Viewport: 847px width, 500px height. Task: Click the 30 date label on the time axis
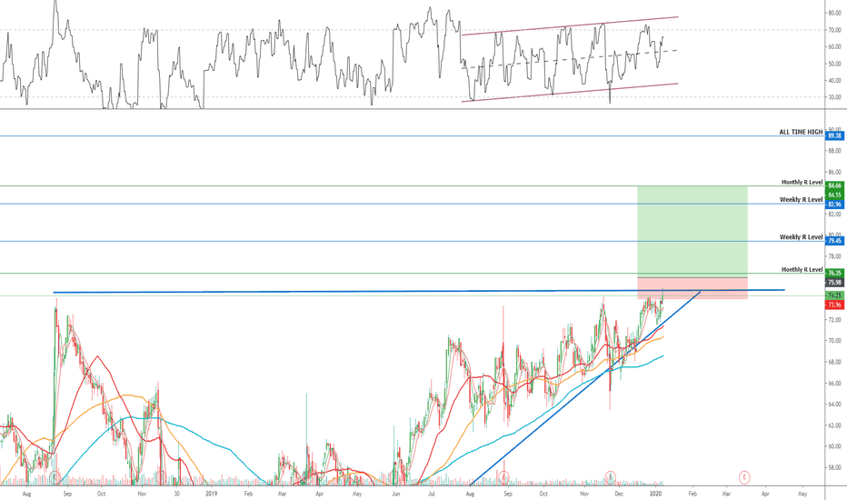tap(176, 494)
